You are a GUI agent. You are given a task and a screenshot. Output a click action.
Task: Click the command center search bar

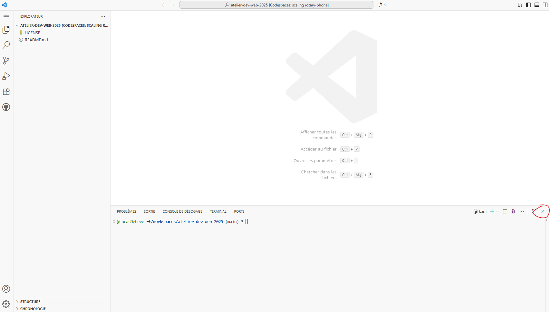pos(276,5)
